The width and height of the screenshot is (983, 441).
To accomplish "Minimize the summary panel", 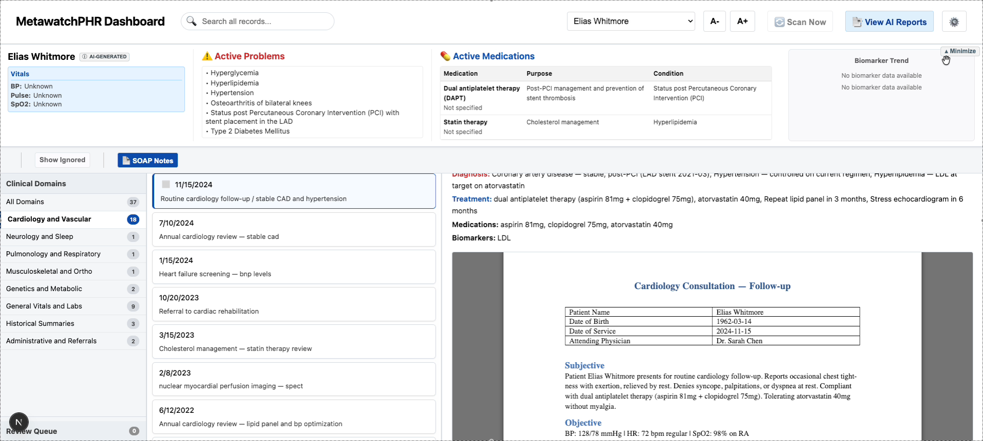I will pos(960,51).
